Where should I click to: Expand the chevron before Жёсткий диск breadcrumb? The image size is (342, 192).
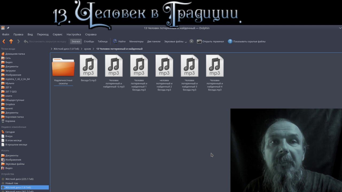tap(51, 49)
